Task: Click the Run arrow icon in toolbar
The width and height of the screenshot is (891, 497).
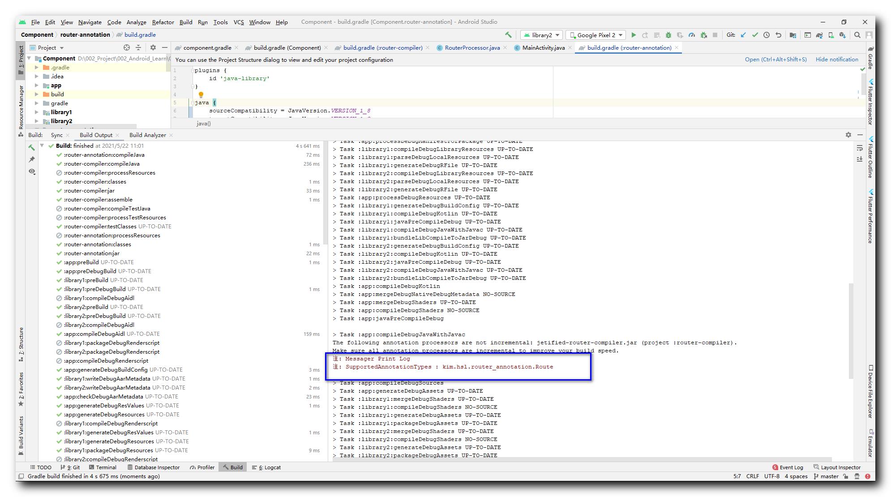Action: (634, 35)
